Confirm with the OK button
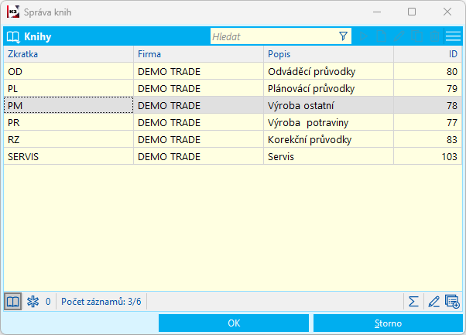Viewport: 466px width, 335px height. [x=234, y=323]
